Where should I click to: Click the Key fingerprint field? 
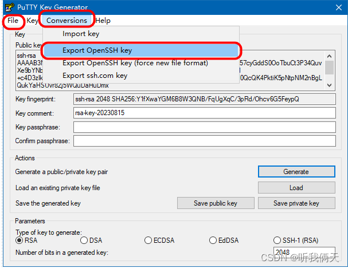point(205,99)
